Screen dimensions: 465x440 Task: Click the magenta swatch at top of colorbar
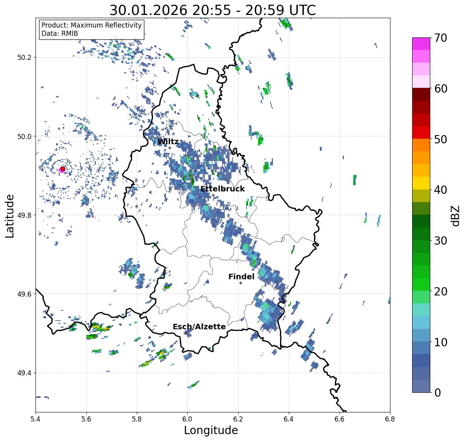point(421,44)
